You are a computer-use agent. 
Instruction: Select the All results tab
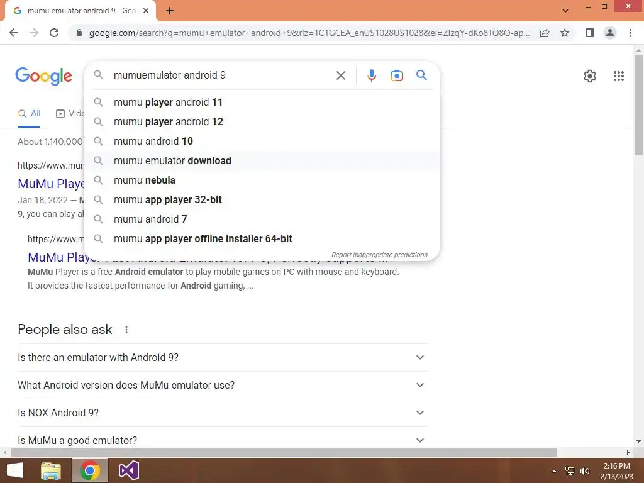(29, 113)
